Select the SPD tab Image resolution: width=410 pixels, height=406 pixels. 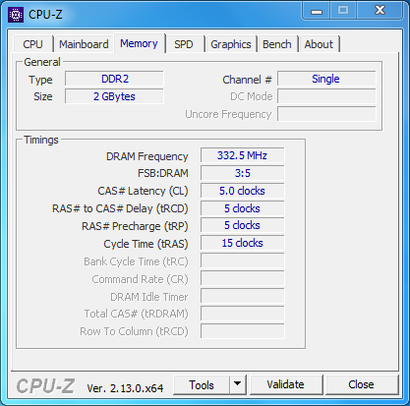(x=184, y=44)
